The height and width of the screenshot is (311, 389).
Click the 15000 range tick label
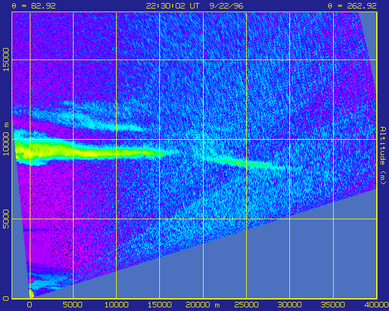click(x=159, y=305)
